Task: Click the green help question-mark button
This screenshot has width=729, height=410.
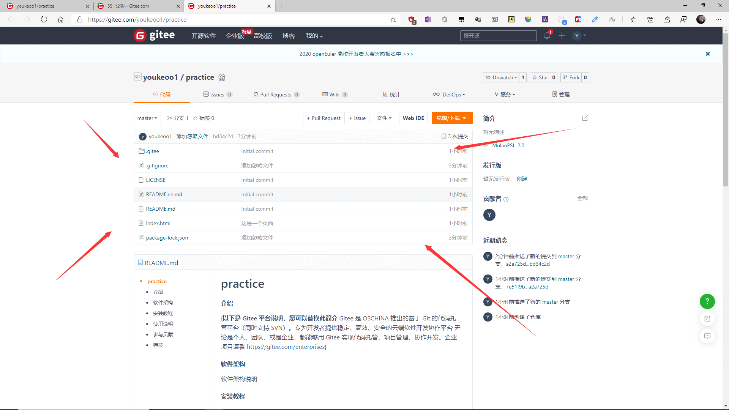Action: (707, 301)
